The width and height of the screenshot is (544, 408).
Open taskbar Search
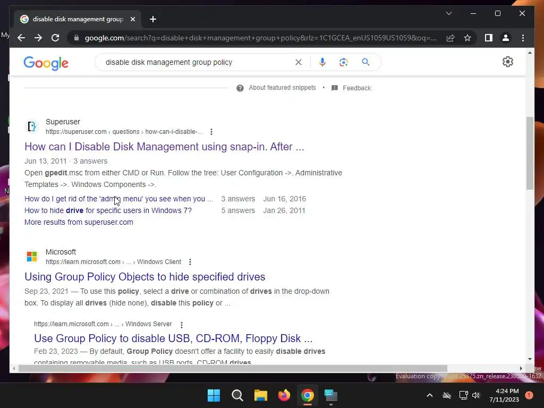pos(237,395)
